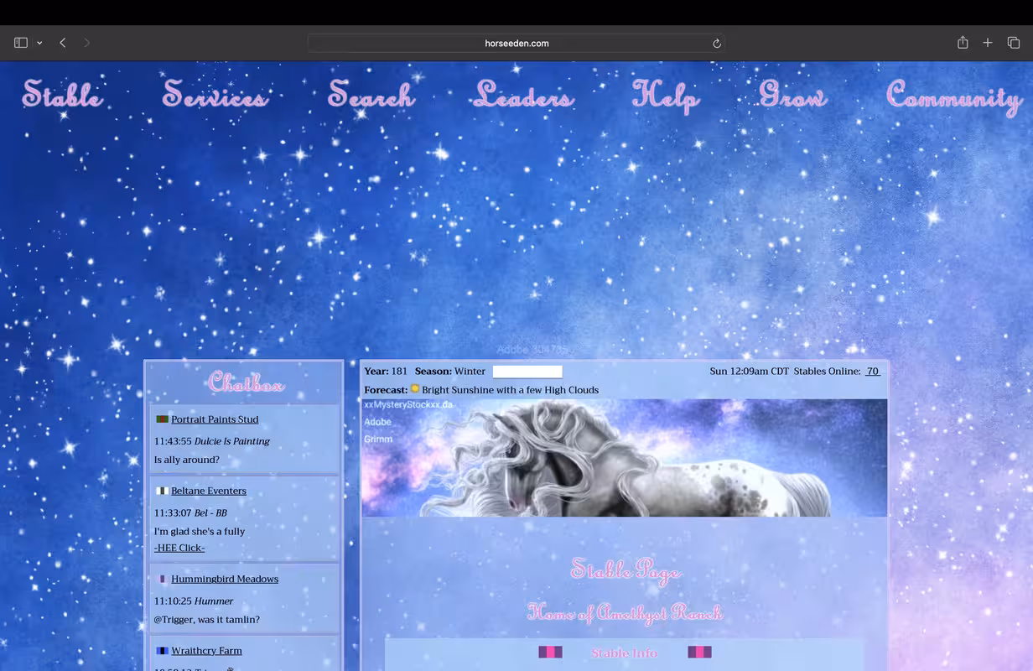Open the Help navigation menu

(665, 95)
